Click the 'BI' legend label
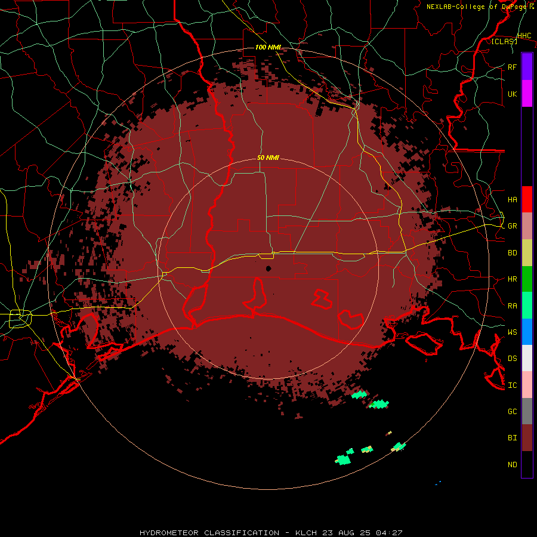 pos(512,438)
